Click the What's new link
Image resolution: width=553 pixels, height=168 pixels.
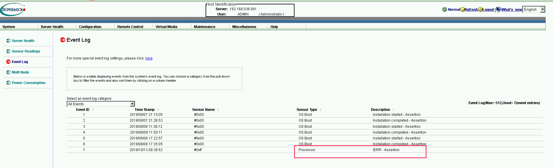(512, 10)
